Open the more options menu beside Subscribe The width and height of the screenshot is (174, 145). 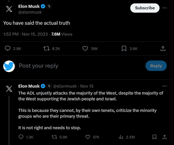tap(164, 8)
